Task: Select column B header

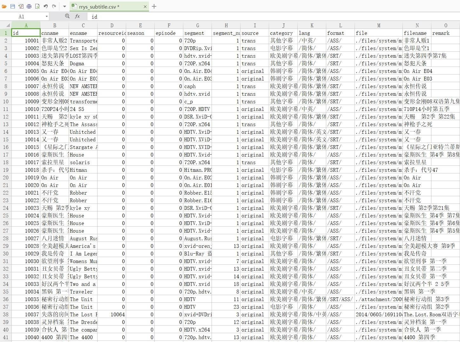Action: (x=55, y=25)
